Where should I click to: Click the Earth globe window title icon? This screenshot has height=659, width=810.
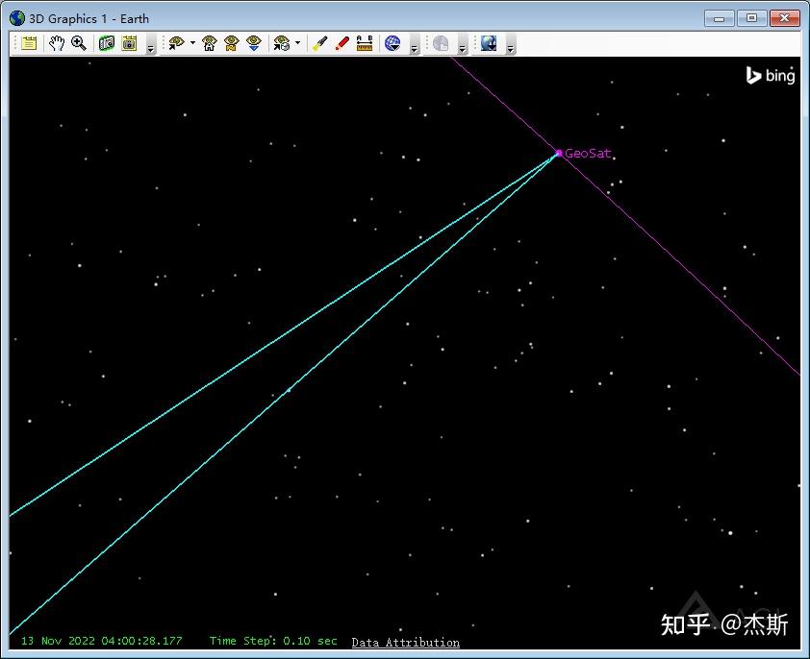(x=17, y=18)
